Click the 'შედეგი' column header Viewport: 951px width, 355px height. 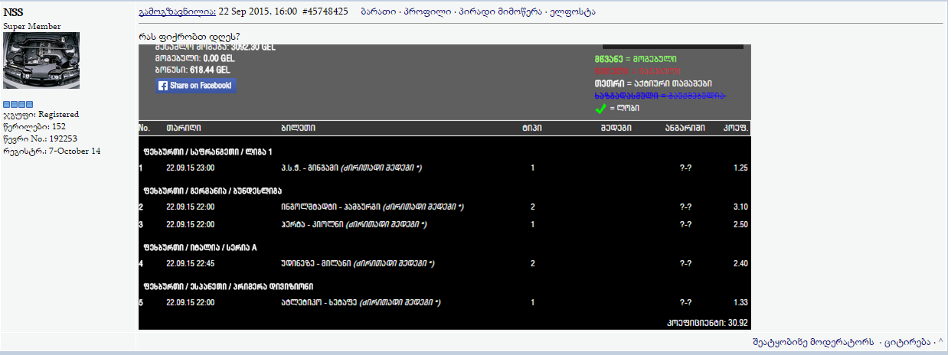tap(616, 128)
